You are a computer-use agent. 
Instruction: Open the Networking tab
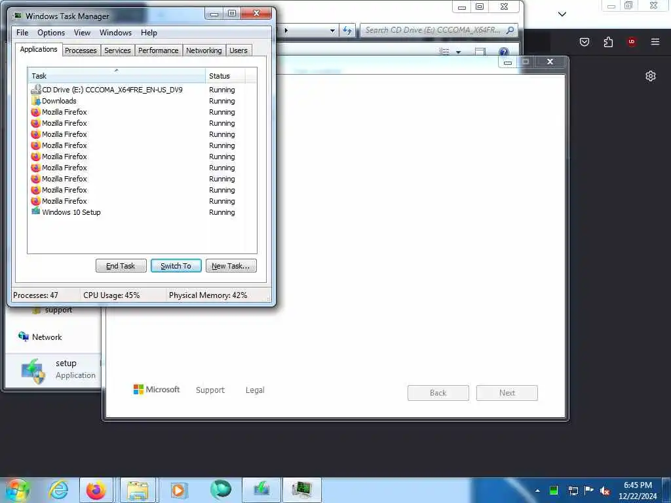click(x=204, y=50)
